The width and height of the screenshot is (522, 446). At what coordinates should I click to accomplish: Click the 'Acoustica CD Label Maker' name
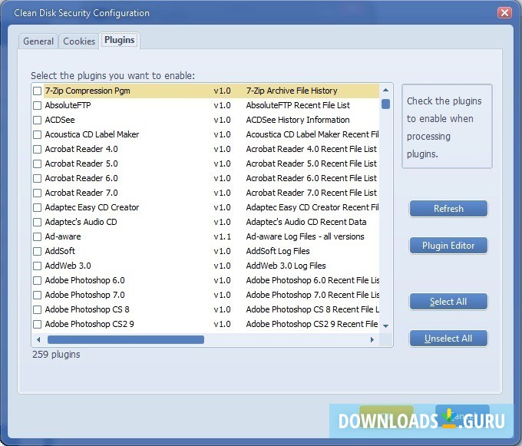92,134
